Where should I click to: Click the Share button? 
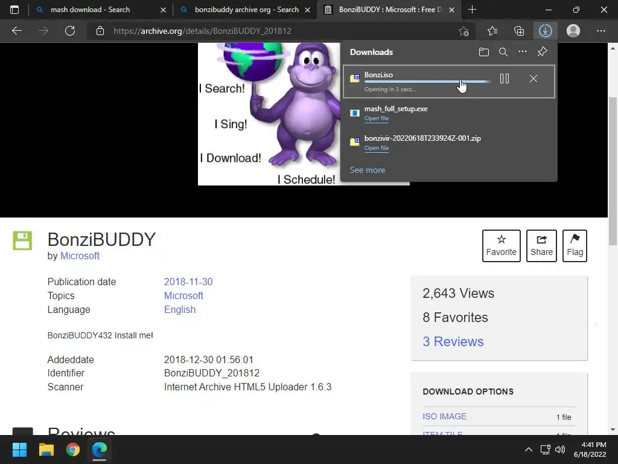coord(541,245)
